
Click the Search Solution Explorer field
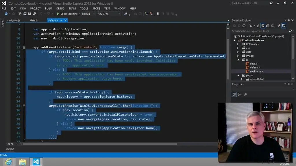pyautogui.click(x=260, y=31)
